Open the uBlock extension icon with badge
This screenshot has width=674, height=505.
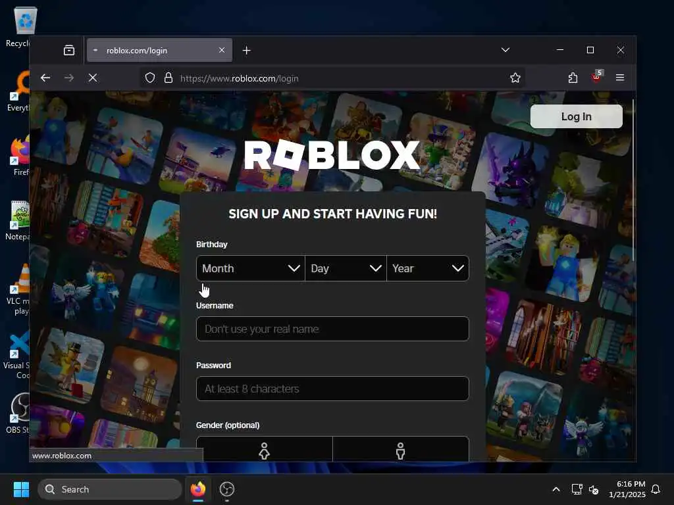(x=596, y=77)
